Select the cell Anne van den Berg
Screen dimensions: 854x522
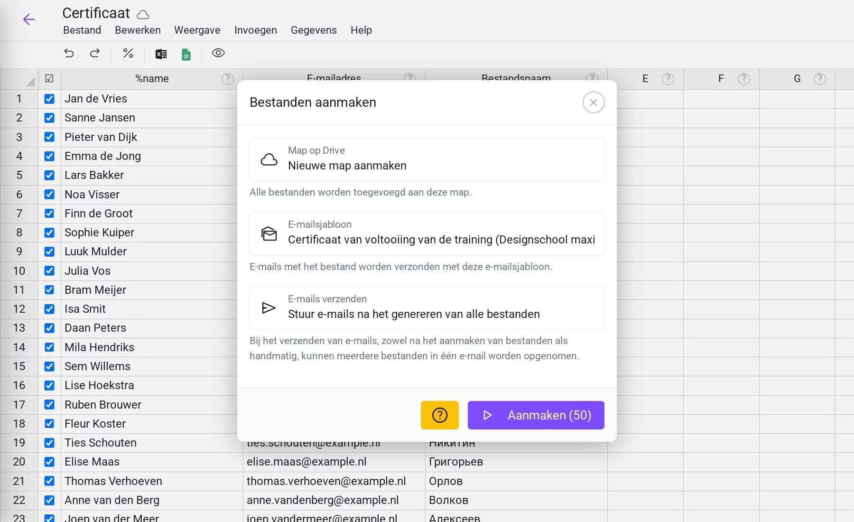tap(152, 500)
